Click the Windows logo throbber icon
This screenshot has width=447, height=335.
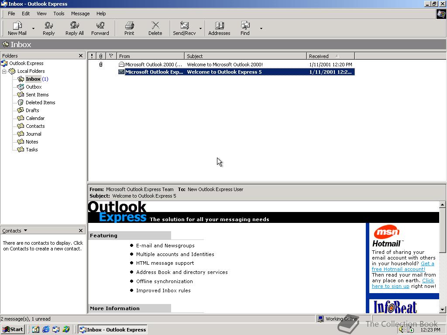(441, 14)
